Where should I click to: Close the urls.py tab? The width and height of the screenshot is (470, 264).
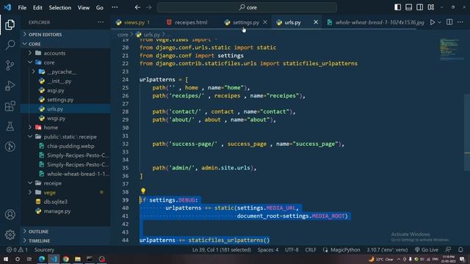[x=316, y=22]
